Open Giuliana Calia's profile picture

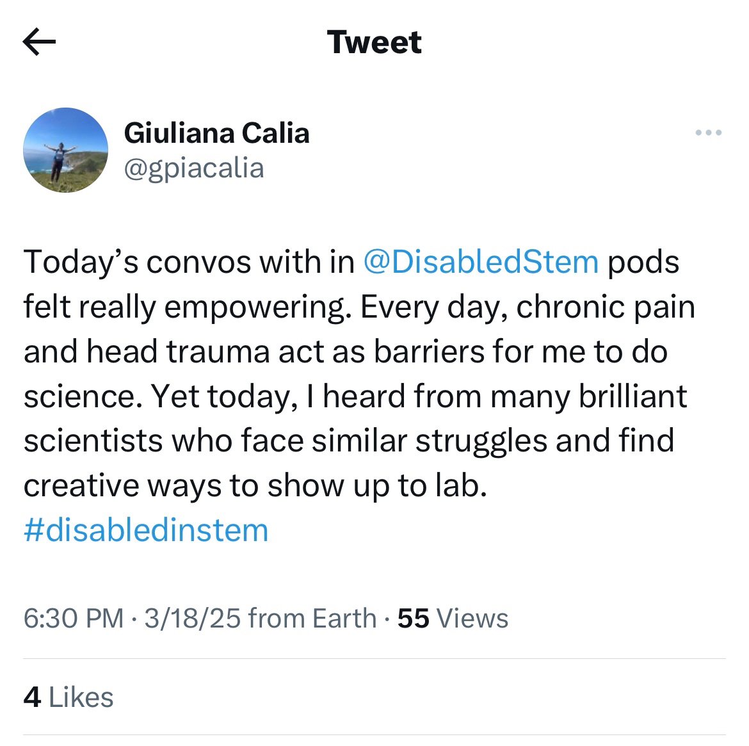[x=65, y=150]
